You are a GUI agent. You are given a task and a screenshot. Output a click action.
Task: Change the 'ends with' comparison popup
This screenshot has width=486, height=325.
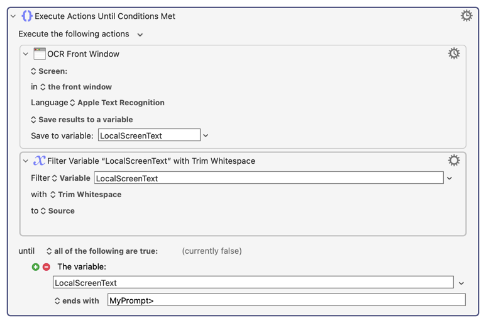click(x=77, y=301)
